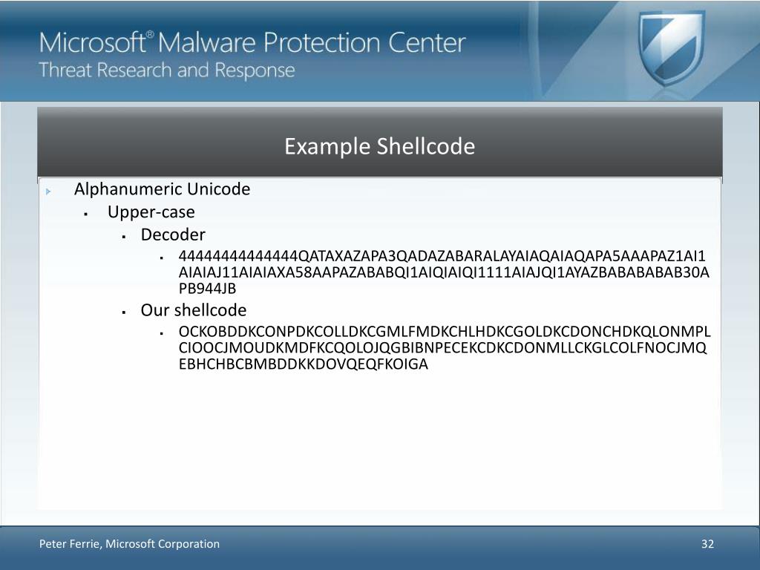This screenshot has width=760, height=570.
Task: Click the registered trademark symbol after Microsoft
Action: [150, 34]
